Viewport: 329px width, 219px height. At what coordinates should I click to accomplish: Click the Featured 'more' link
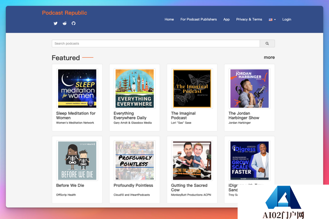(x=269, y=57)
